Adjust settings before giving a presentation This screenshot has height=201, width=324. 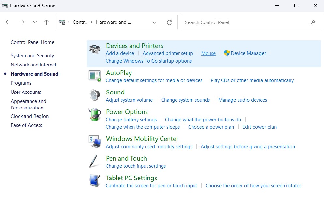click(248, 147)
